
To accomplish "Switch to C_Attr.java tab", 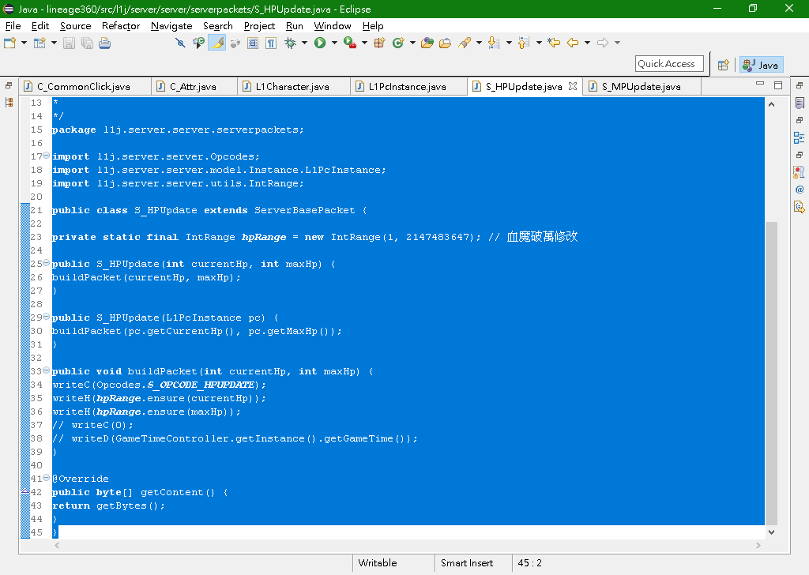I will click(193, 87).
